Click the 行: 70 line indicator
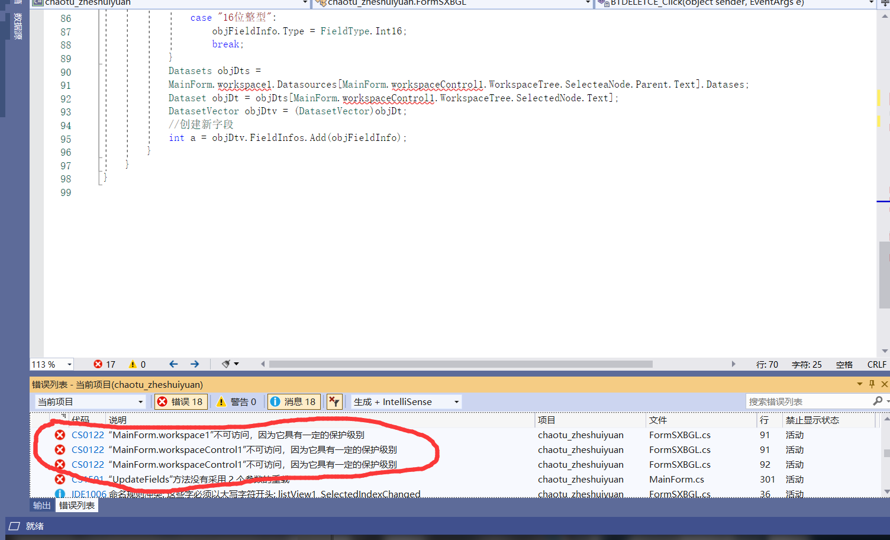Image resolution: width=890 pixels, height=540 pixels. 767,364
